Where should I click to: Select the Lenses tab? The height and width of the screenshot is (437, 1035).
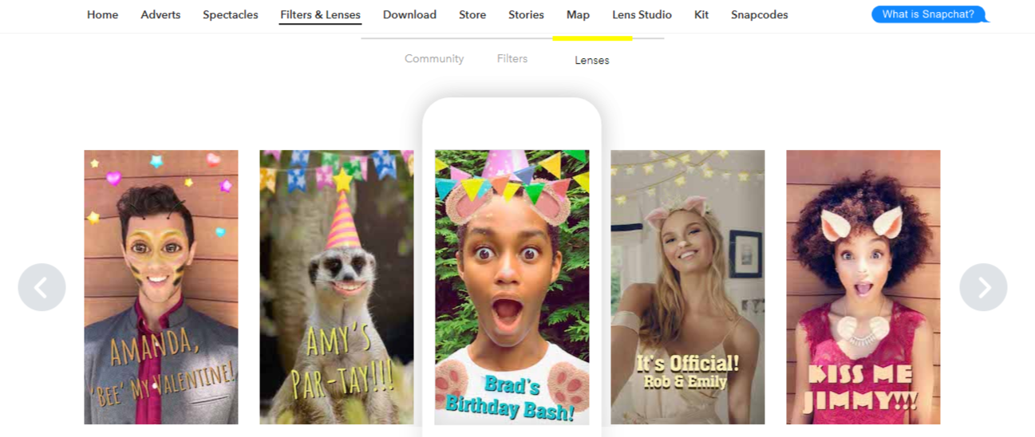point(592,61)
